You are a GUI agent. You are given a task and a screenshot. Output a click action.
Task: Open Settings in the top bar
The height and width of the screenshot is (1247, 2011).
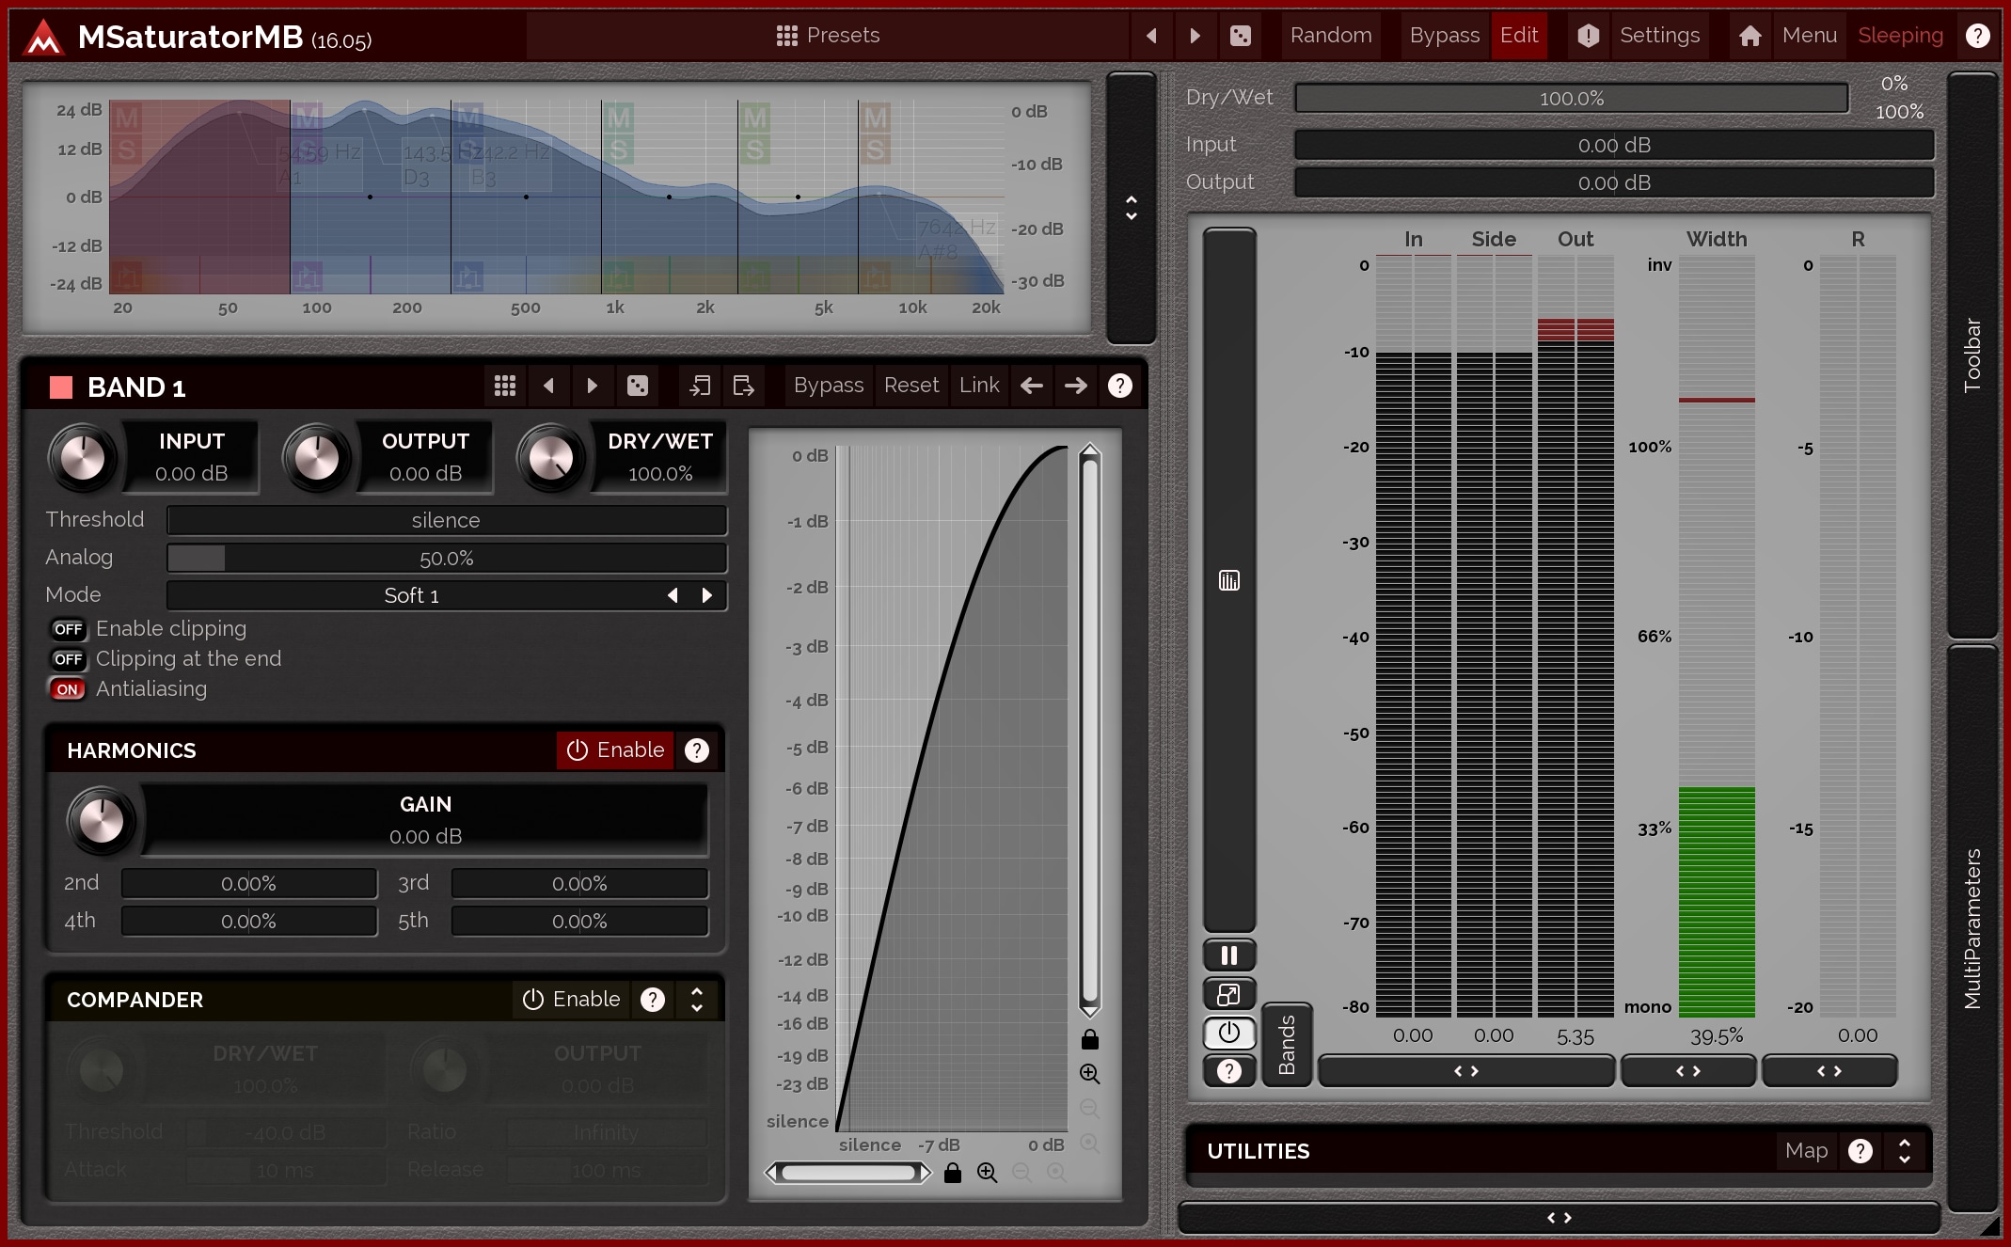coord(1659,36)
